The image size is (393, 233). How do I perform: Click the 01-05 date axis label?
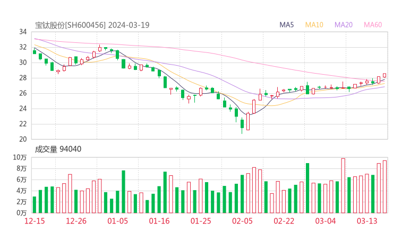117,221
